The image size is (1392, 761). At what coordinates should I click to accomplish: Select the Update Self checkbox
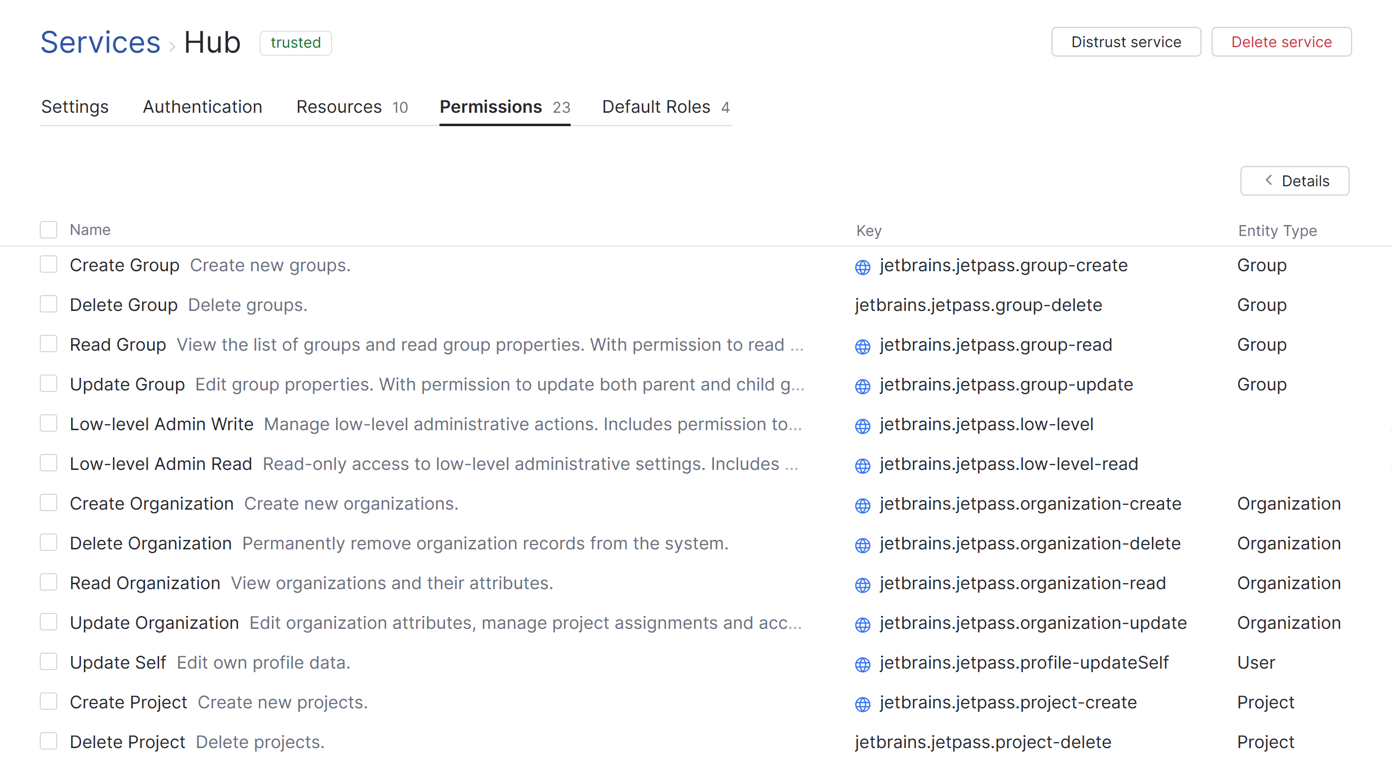click(49, 662)
